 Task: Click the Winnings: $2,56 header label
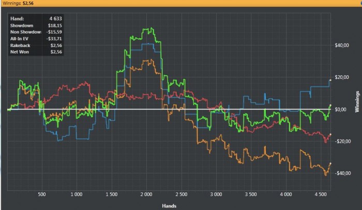click(x=18, y=3)
